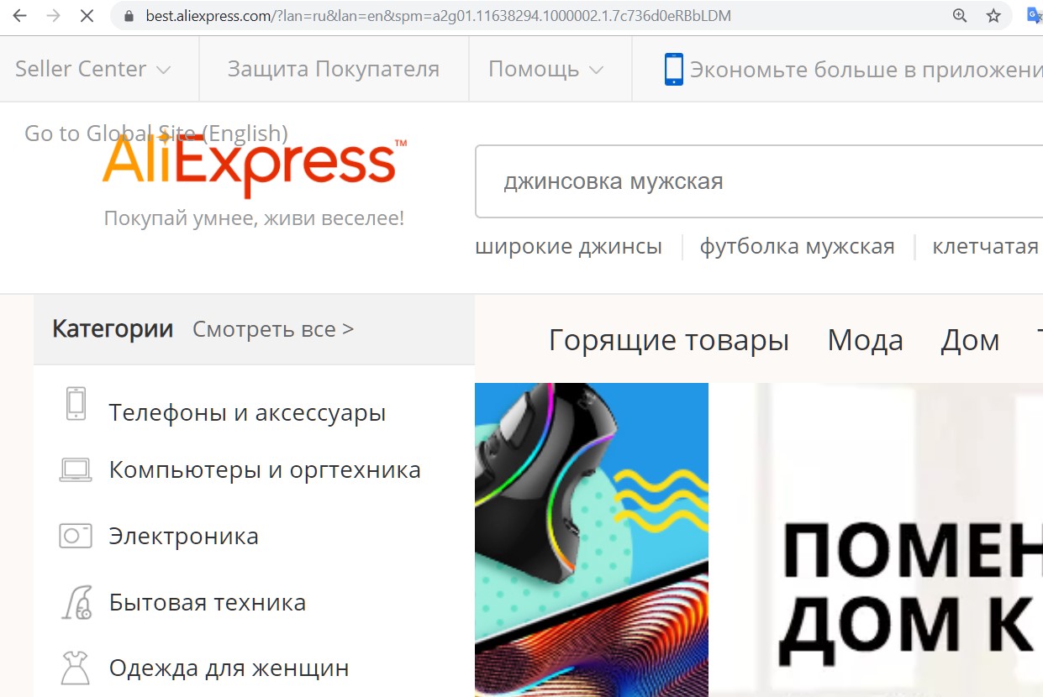1043x697 pixels.
Task: Open the Дом tab
Action: click(970, 340)
